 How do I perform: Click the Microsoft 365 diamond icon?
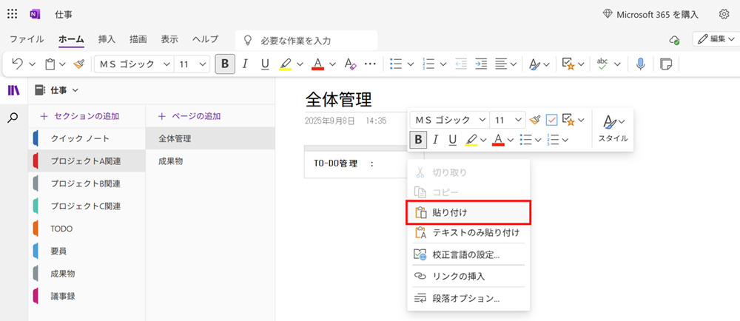coord(608,14)
